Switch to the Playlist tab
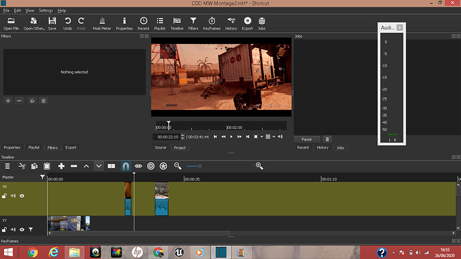 (x=34, y=147)
